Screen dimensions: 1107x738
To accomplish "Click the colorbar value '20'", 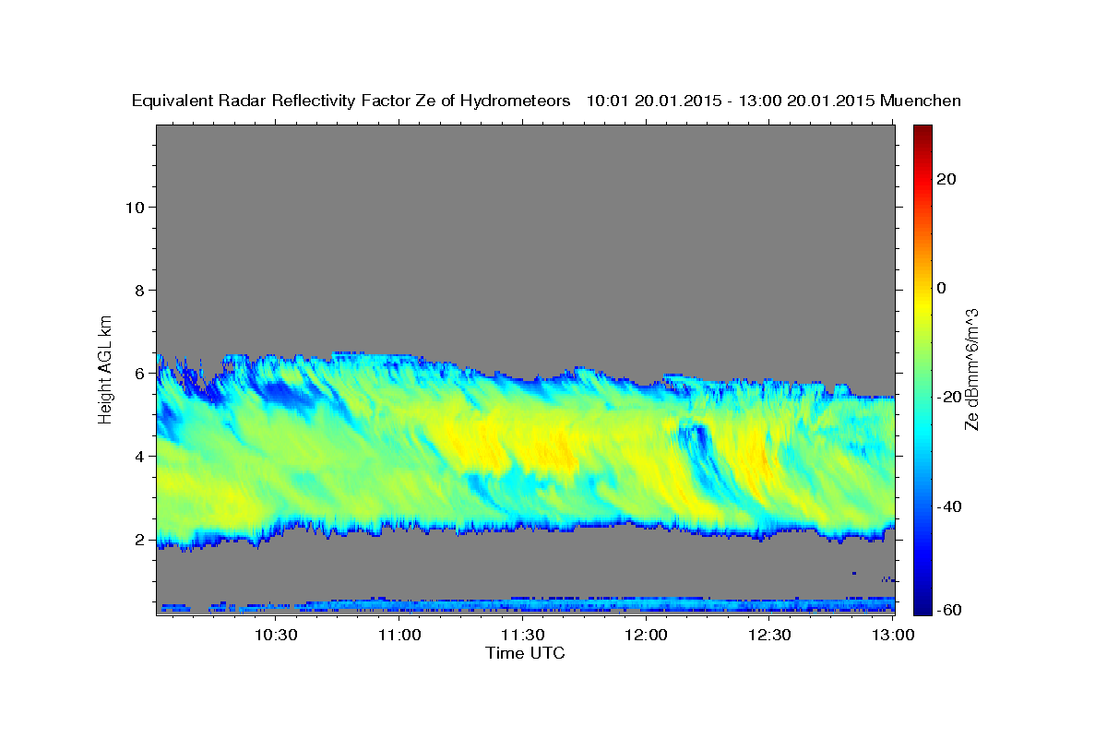I will tap(946, 179).
